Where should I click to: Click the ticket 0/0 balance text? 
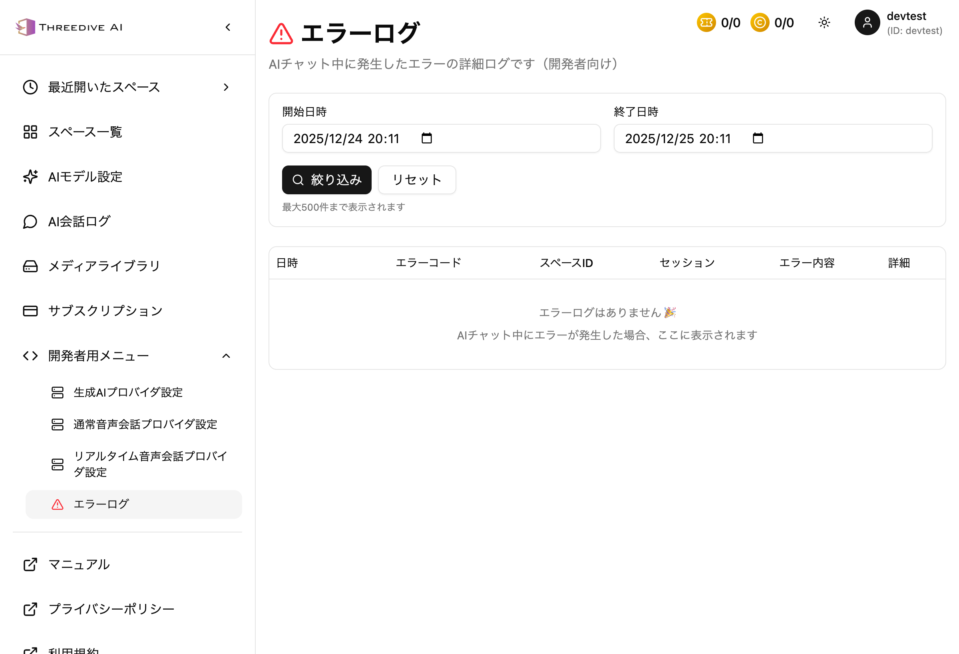pyautogui.click(x=730, y=23)
